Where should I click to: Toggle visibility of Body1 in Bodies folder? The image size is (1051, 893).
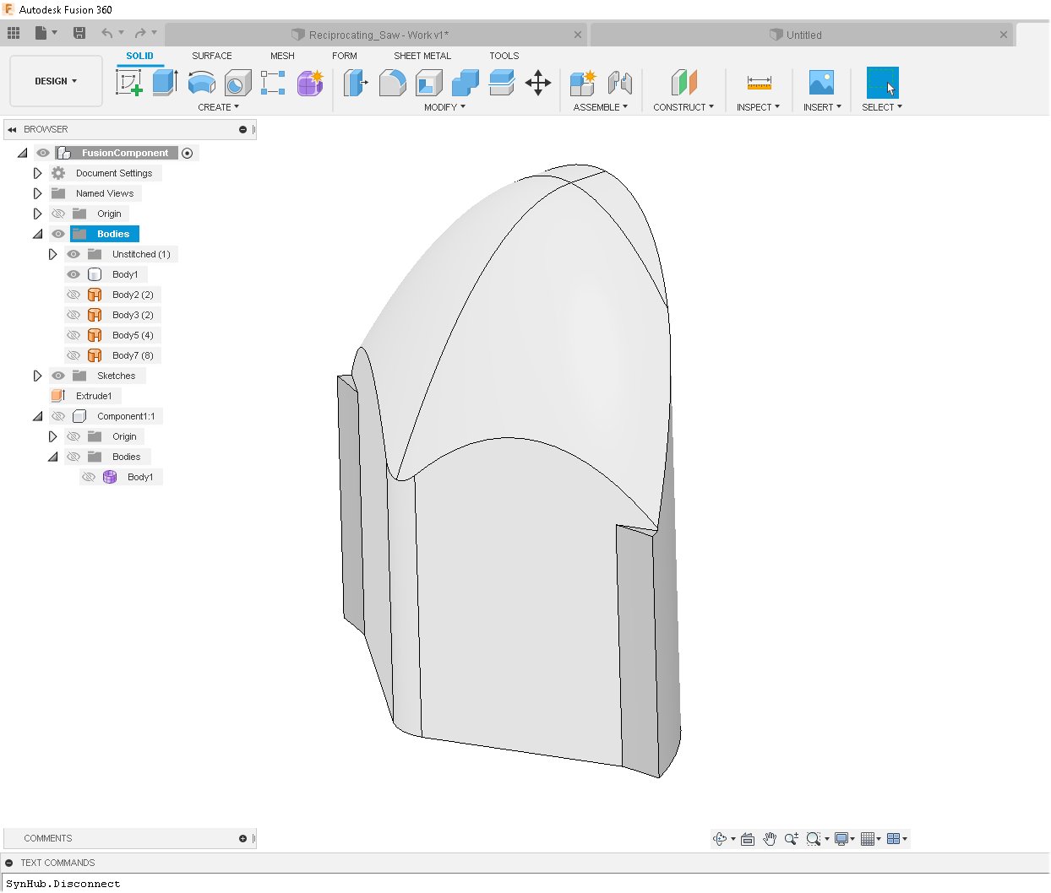pos(74,274)
